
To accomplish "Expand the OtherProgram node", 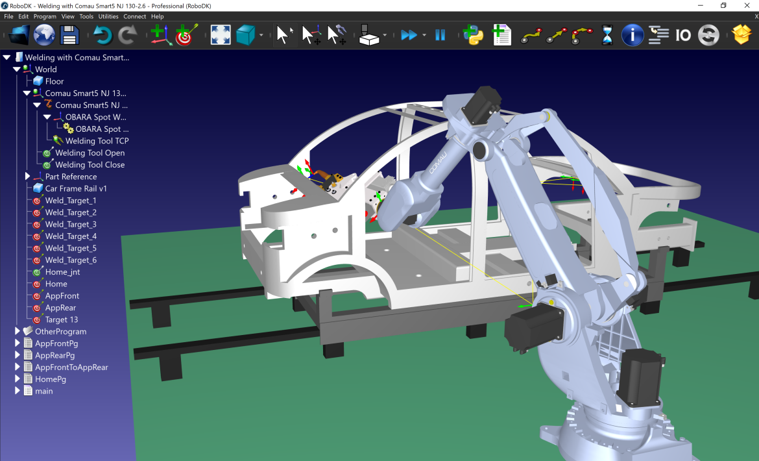I will pos(16,331).
